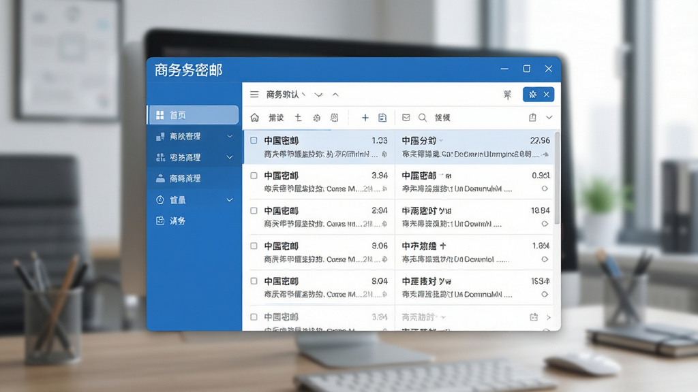Click the small icon ending row 3.94 preview

point(384,189)
